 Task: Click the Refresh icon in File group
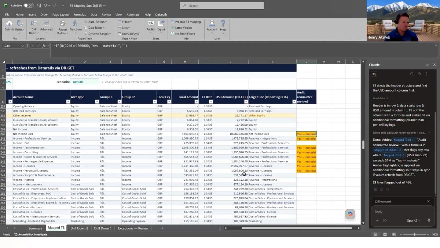point(20,24)
